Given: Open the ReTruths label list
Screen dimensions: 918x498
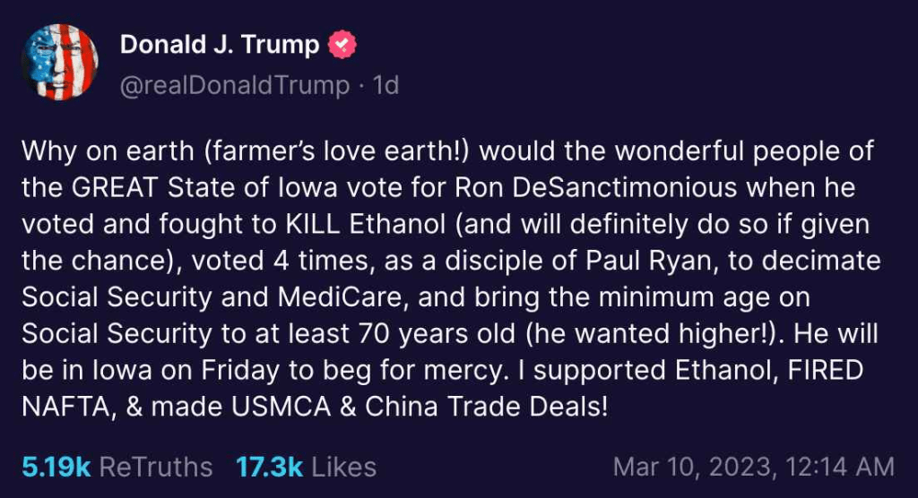Looking at the screenshot, I should click(156, 467).
